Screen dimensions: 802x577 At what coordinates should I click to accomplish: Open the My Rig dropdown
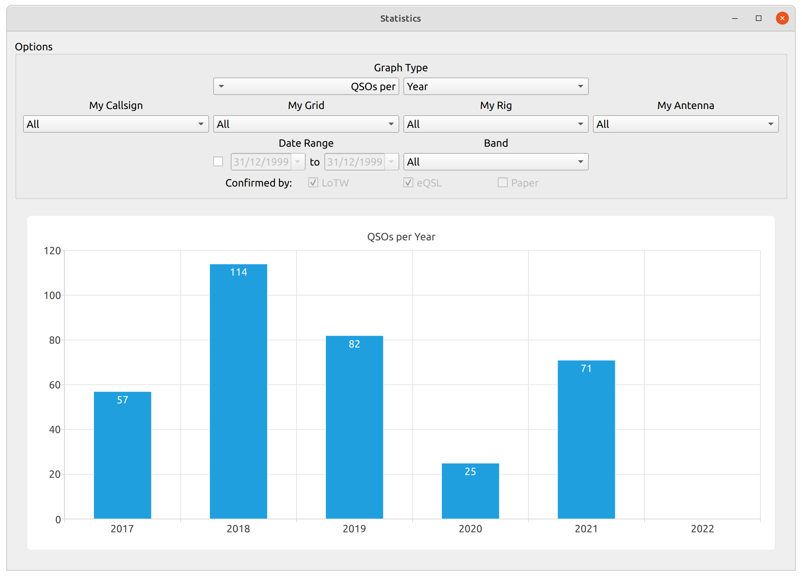point(495,124)
